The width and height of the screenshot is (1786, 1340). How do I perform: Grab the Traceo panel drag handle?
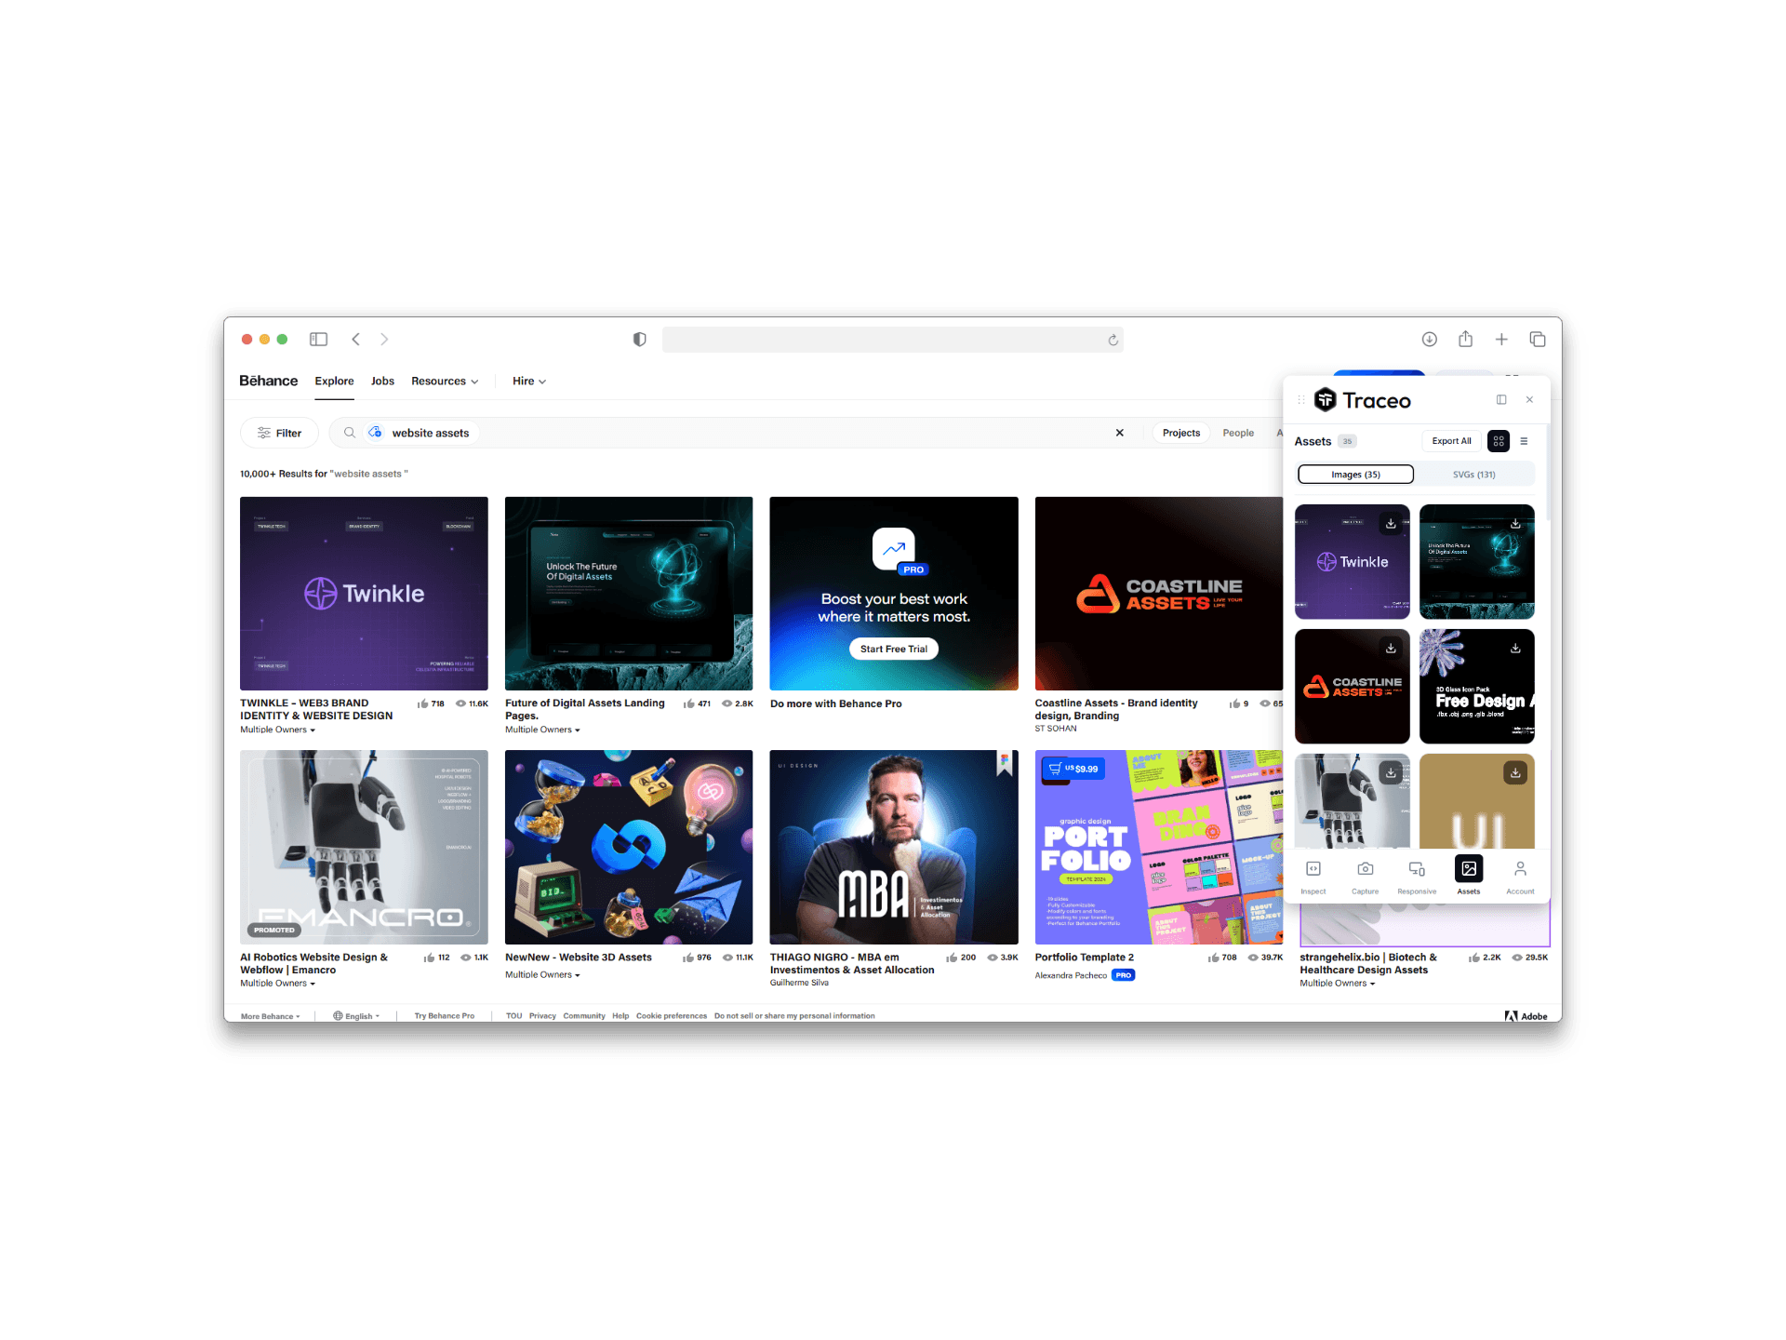click(1301, 400)
